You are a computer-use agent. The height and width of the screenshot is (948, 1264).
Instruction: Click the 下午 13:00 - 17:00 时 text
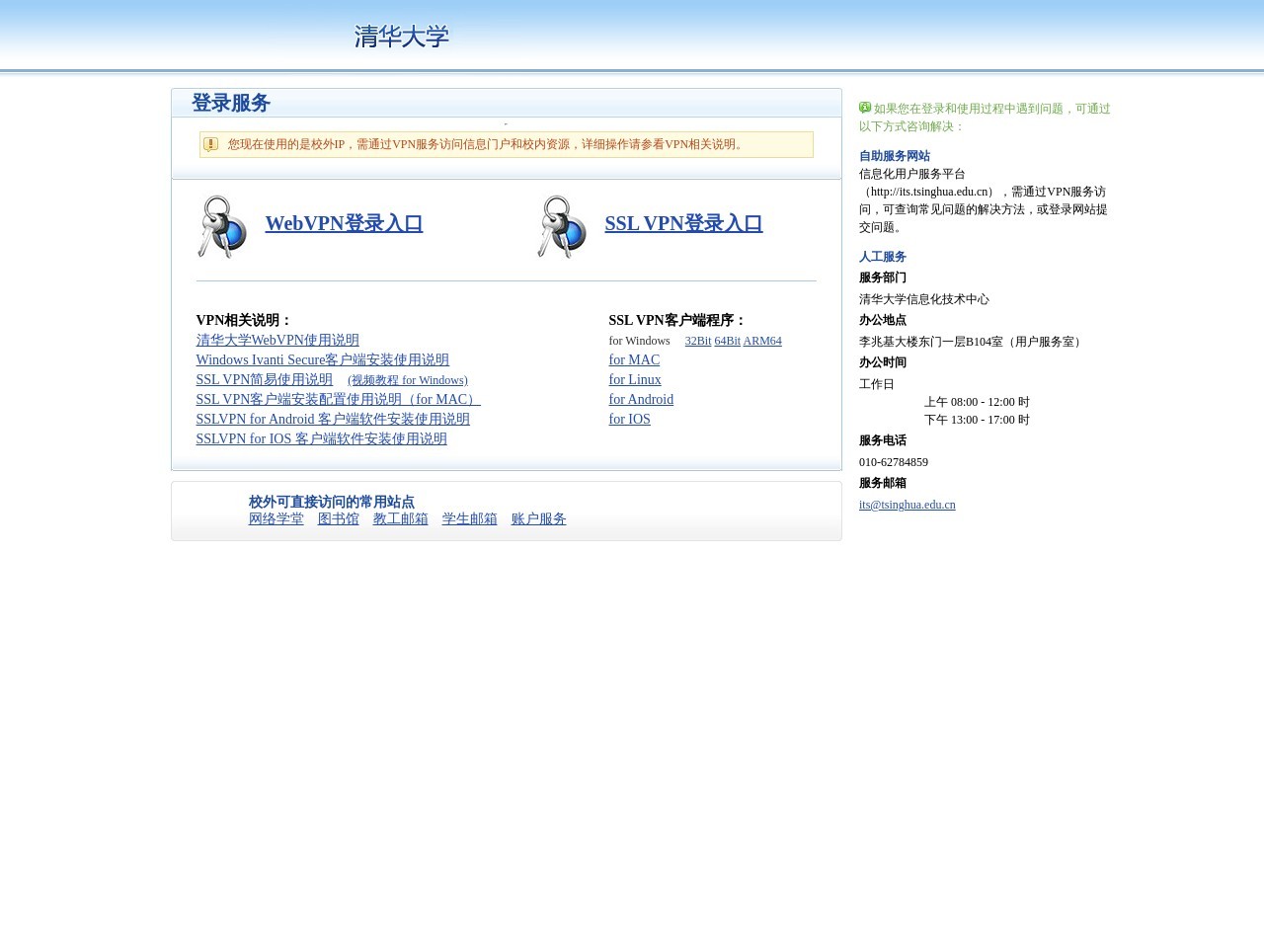977,420
